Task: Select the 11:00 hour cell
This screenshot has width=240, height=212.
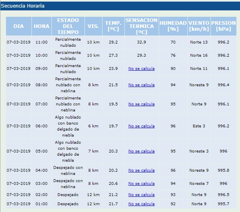Action: pyautogui.click(x=41, y=42)
